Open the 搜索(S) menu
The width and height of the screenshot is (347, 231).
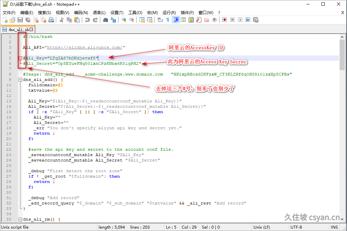pos(44,12)
